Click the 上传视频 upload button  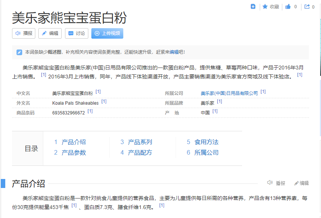107,33
